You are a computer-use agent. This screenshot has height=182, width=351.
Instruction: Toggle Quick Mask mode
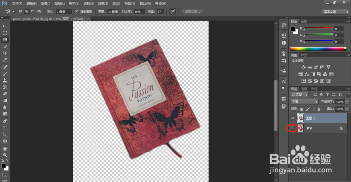pos(5,175)
